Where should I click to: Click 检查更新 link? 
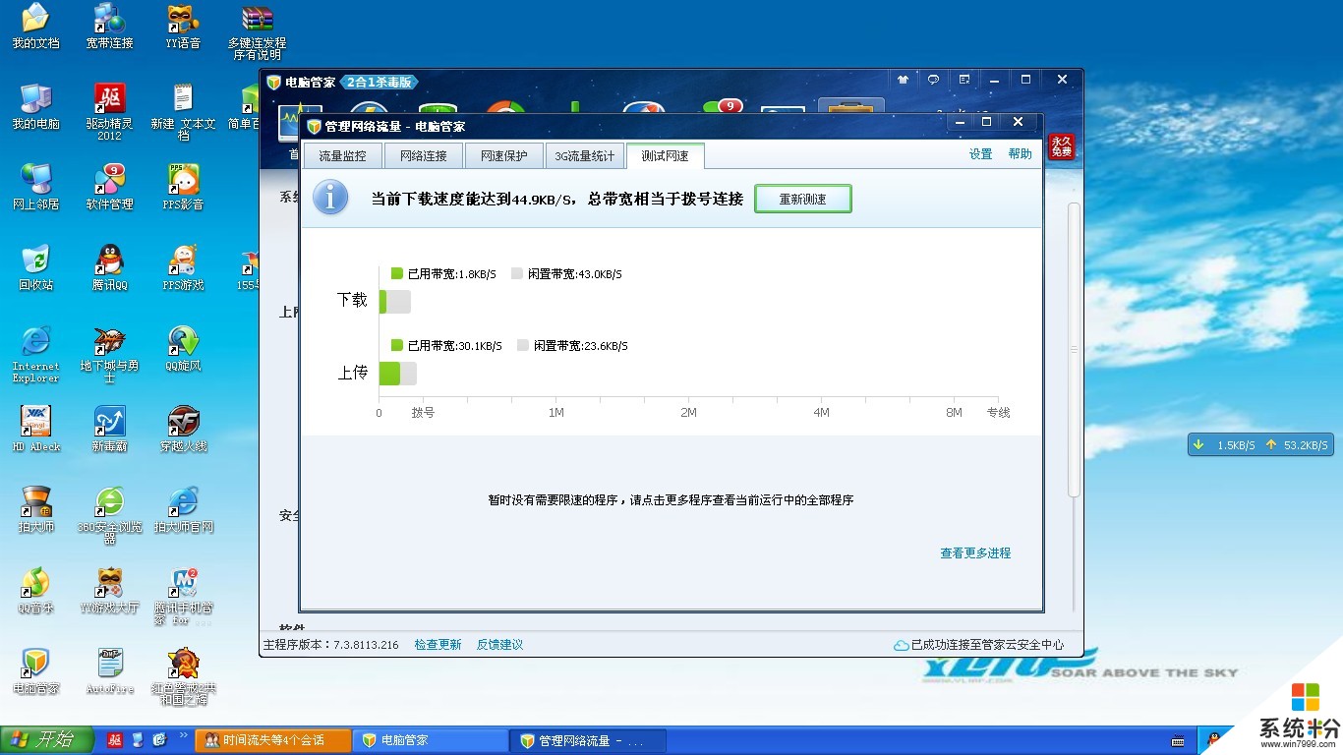[x=438, y=645]
